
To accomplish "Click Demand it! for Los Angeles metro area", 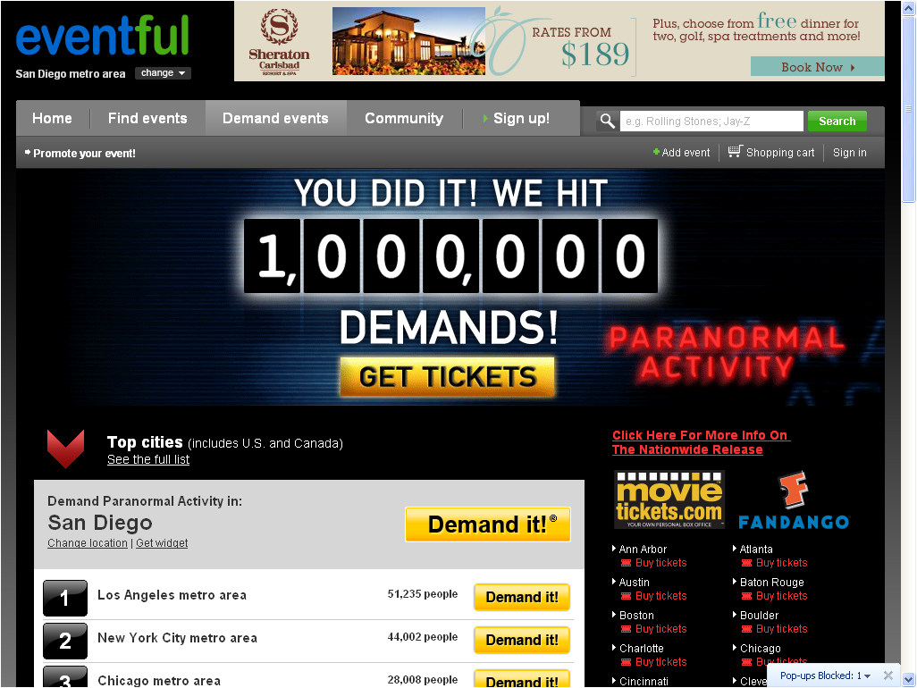I will pyautogui.click(x=522, y=598).
